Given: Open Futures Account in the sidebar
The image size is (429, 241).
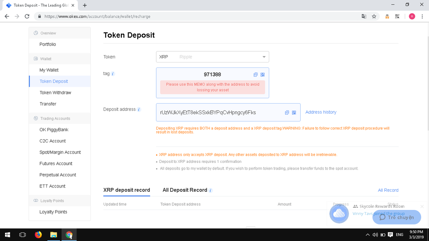Looking at the screenshot, I should 56,164.
